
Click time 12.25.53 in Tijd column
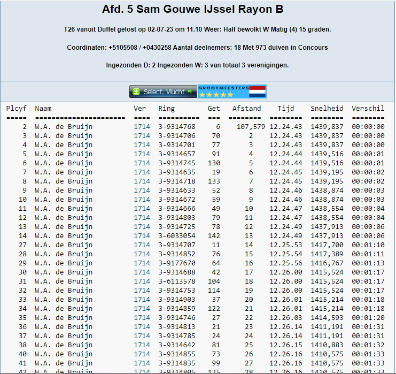pos(286,245)
